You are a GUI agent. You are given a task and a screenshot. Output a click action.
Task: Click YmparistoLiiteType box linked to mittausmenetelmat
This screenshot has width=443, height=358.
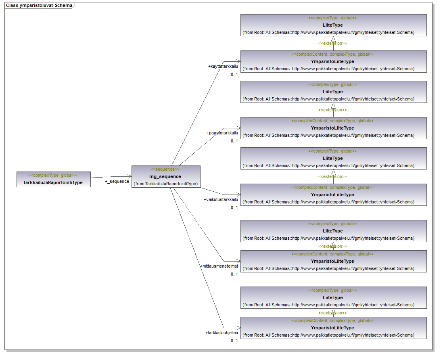(333, 262)
